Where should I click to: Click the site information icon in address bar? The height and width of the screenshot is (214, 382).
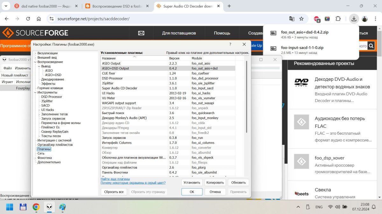(51, 19)
